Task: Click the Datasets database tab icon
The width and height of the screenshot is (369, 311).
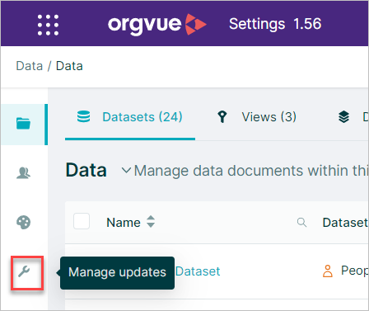Action: pyautogui.click(x=83, y=116)
